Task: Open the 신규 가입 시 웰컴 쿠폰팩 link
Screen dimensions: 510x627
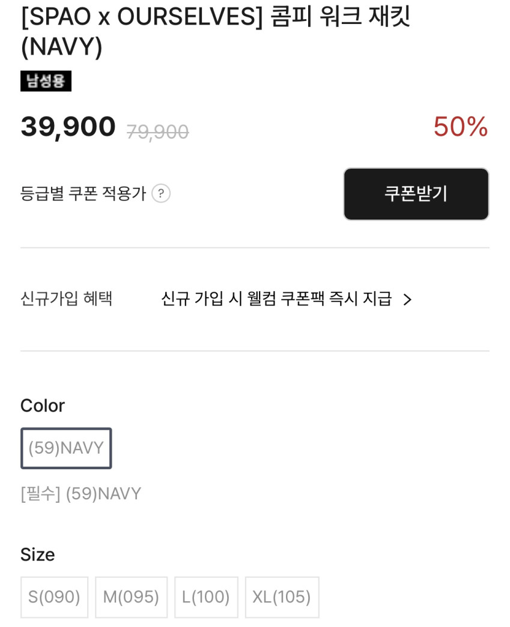Action: click(x=276, y=299)
